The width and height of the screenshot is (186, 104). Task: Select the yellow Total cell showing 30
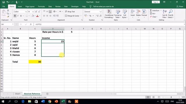point(35,62)
